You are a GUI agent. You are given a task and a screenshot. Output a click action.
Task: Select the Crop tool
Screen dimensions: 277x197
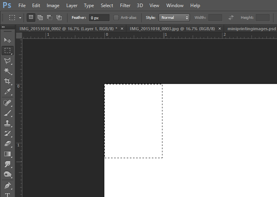point(7,81)
